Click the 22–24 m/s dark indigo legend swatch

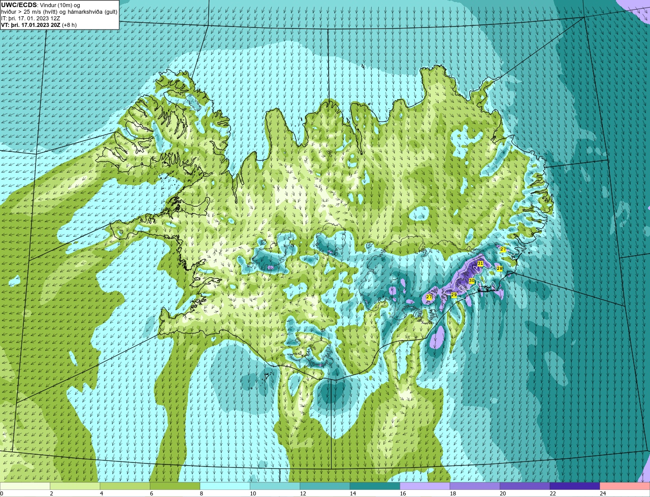575,486
